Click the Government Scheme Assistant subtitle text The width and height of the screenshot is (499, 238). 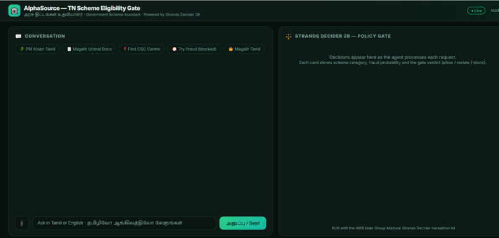tap(113, 15)
